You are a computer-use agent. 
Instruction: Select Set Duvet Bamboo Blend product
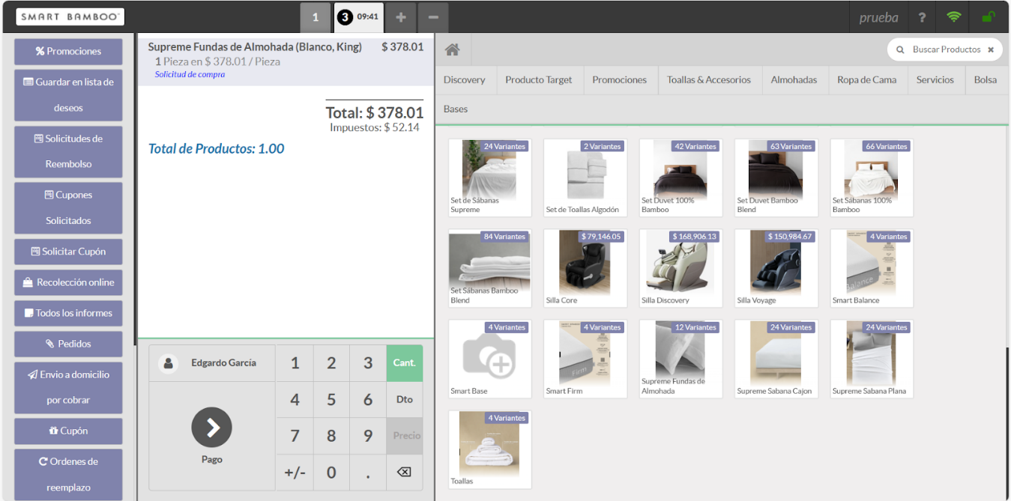776,177
